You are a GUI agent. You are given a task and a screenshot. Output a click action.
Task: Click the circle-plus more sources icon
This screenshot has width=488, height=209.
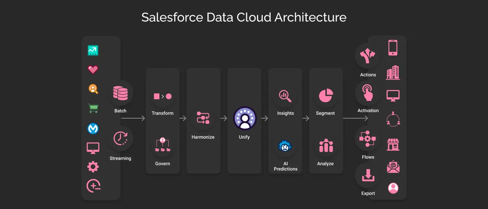point(93,186)
